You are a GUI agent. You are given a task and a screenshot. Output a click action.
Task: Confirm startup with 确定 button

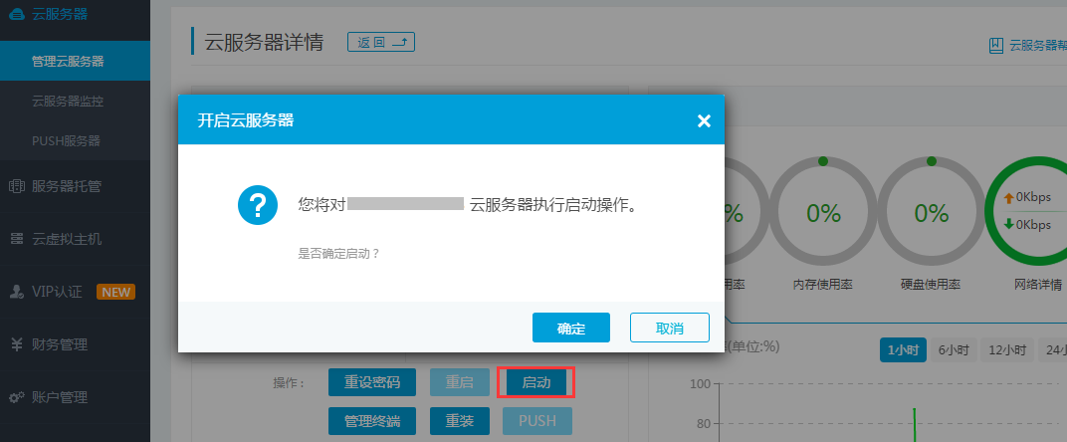(x=570, y=328)
